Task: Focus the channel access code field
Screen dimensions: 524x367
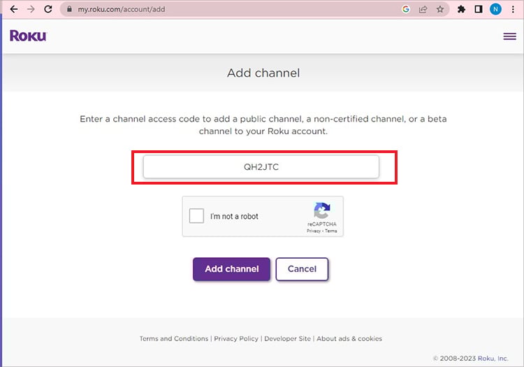Action: pos(261,167)
